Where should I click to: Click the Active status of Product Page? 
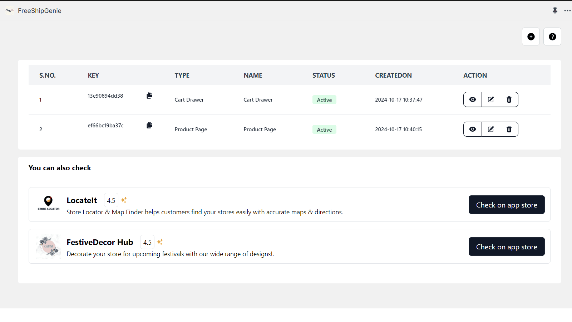tap(324, 130)
